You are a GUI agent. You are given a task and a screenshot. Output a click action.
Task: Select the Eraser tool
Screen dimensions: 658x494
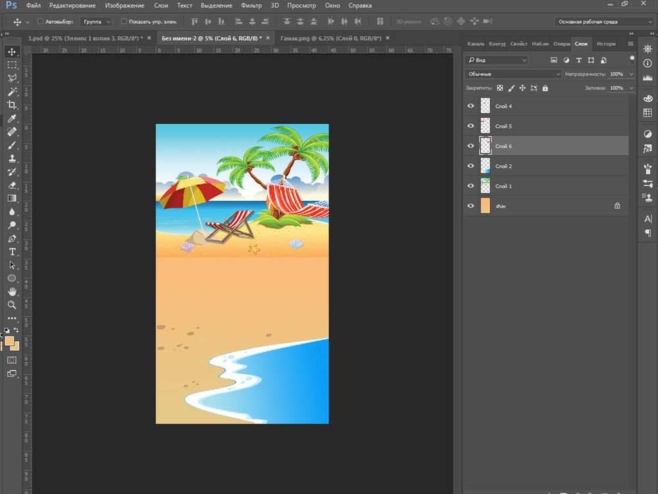coord(12,185)
